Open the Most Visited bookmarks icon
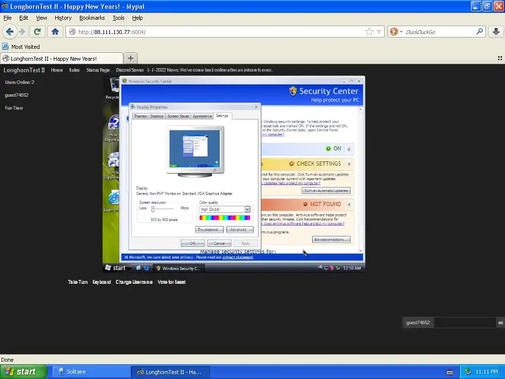This screenshot has height=379, width=505. 5,46
